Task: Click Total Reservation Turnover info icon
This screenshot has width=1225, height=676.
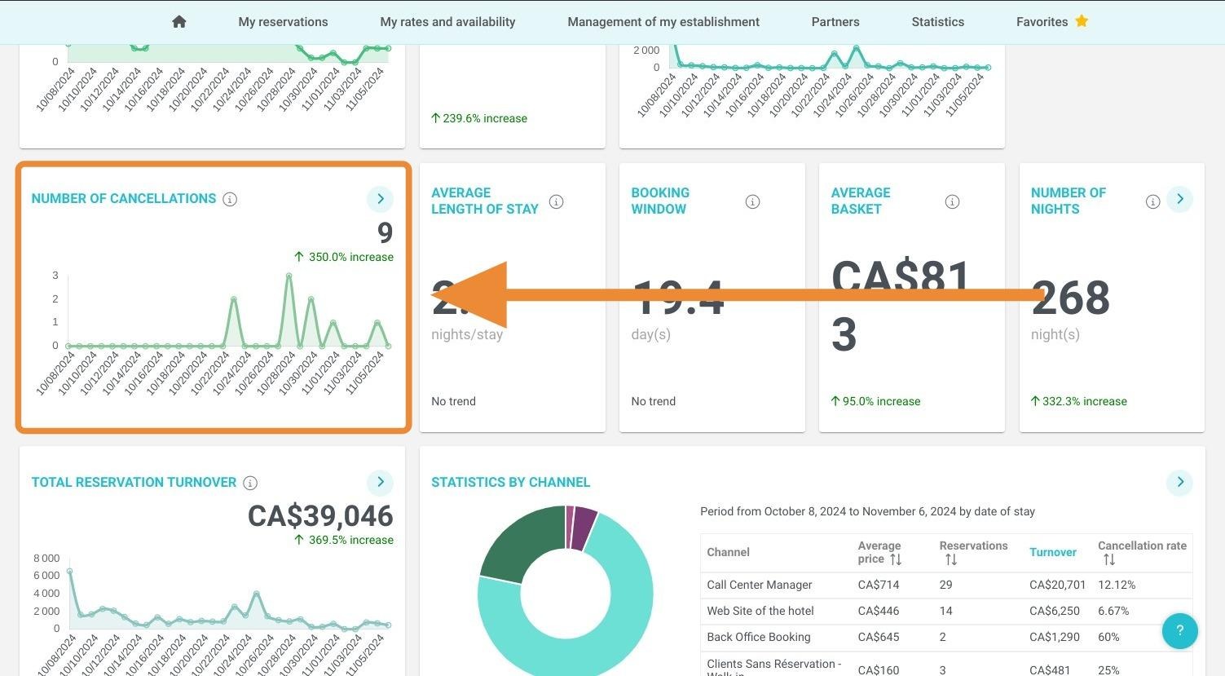Action: point(251,483)
